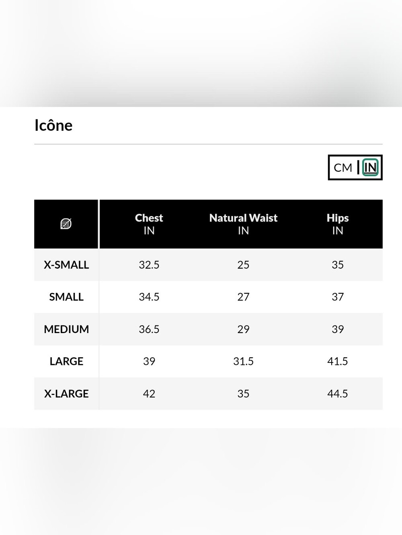Click the 36.5 chest value for Medium
The width and height of the screenshot is (402, 535).
click(x=149, y=329)
